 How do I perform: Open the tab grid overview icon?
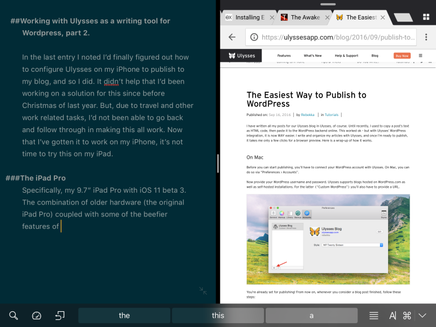click(426, 17)
